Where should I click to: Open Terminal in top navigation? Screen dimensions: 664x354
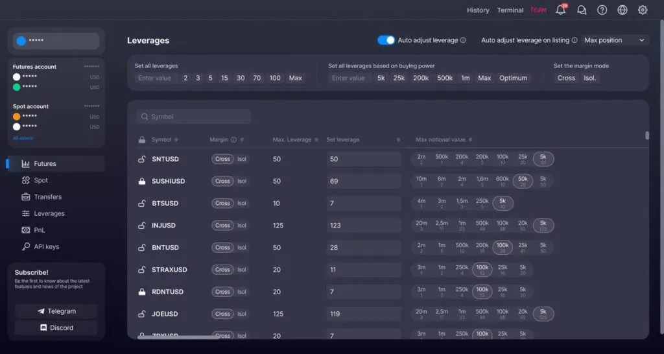click(x=510, y=10)
